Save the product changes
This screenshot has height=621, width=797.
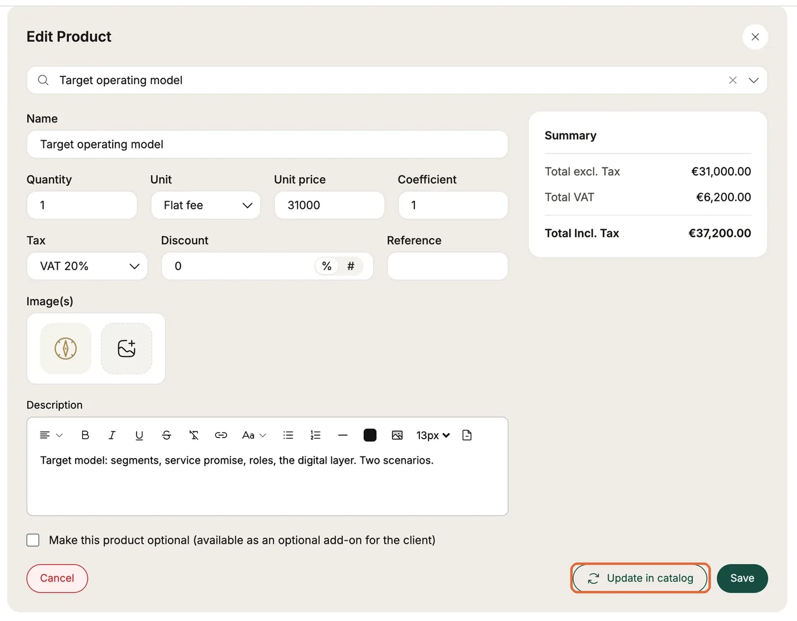pyautogui.click(x=742, y=578)
